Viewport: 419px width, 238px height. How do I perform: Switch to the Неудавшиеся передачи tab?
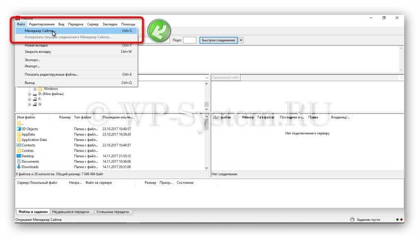coord(71,212)
